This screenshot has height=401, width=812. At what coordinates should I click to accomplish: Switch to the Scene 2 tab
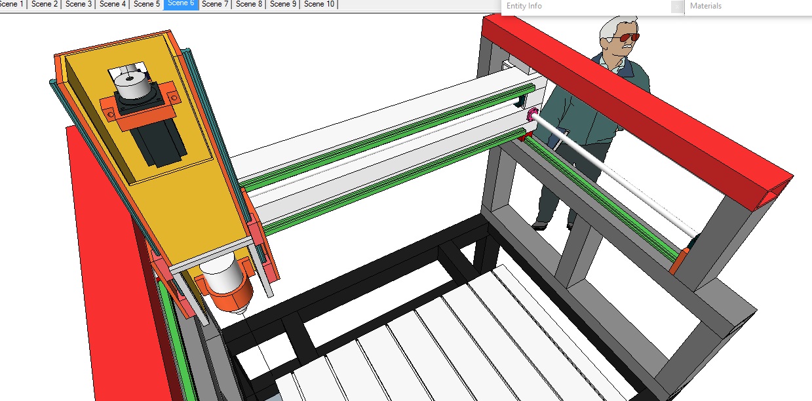point(44,4)
